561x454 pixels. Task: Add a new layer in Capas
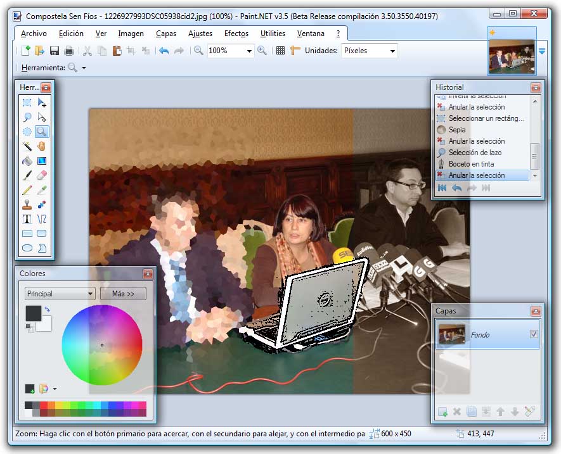tap(442, 412)
